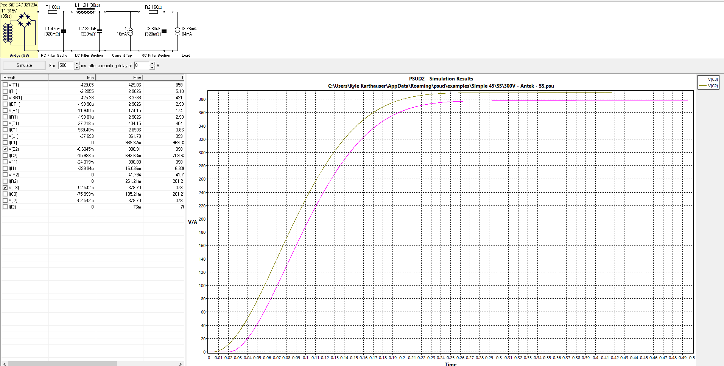Click the V(T1) min value -429.05
The height and width of the screenshot is (366, 724).
pos(87,85)
